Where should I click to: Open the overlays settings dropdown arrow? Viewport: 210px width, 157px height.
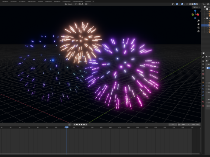pos(184,4)
